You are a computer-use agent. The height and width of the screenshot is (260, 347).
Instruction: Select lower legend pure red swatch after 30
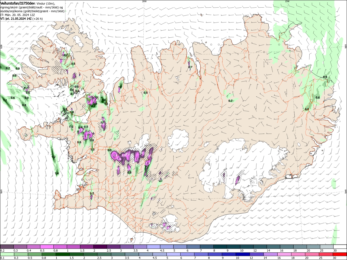tap(340, 254)
